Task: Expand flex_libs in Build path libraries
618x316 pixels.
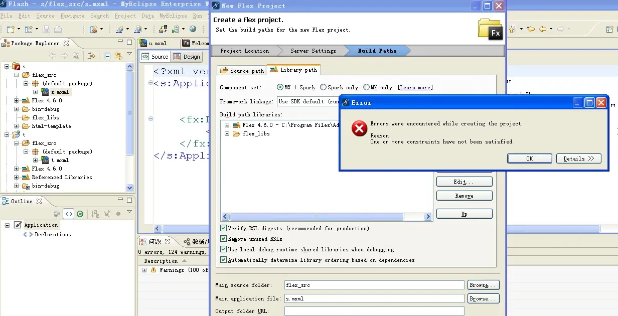Action: [227, 133]
